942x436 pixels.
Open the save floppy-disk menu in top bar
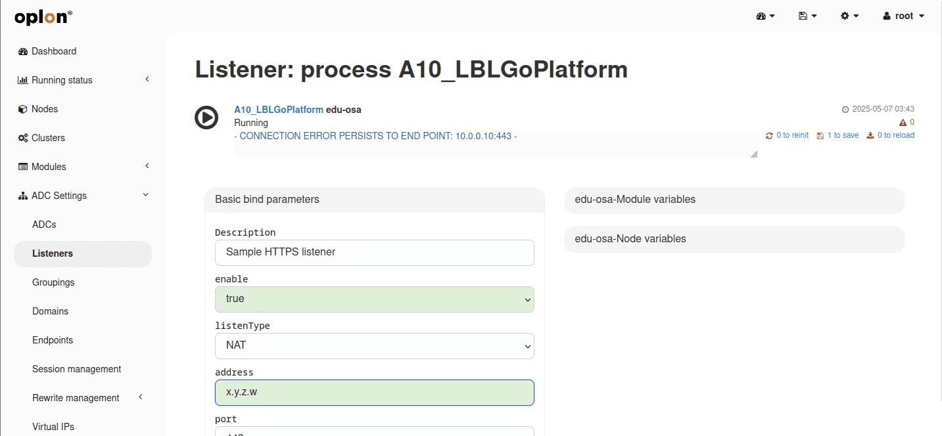[808, 16]
